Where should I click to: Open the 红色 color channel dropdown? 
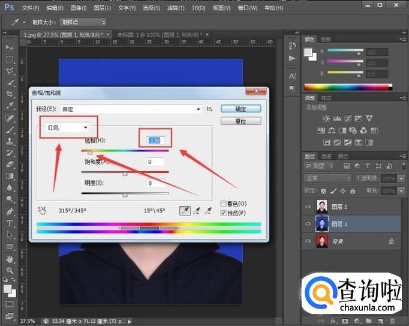(x=68, y=127)
